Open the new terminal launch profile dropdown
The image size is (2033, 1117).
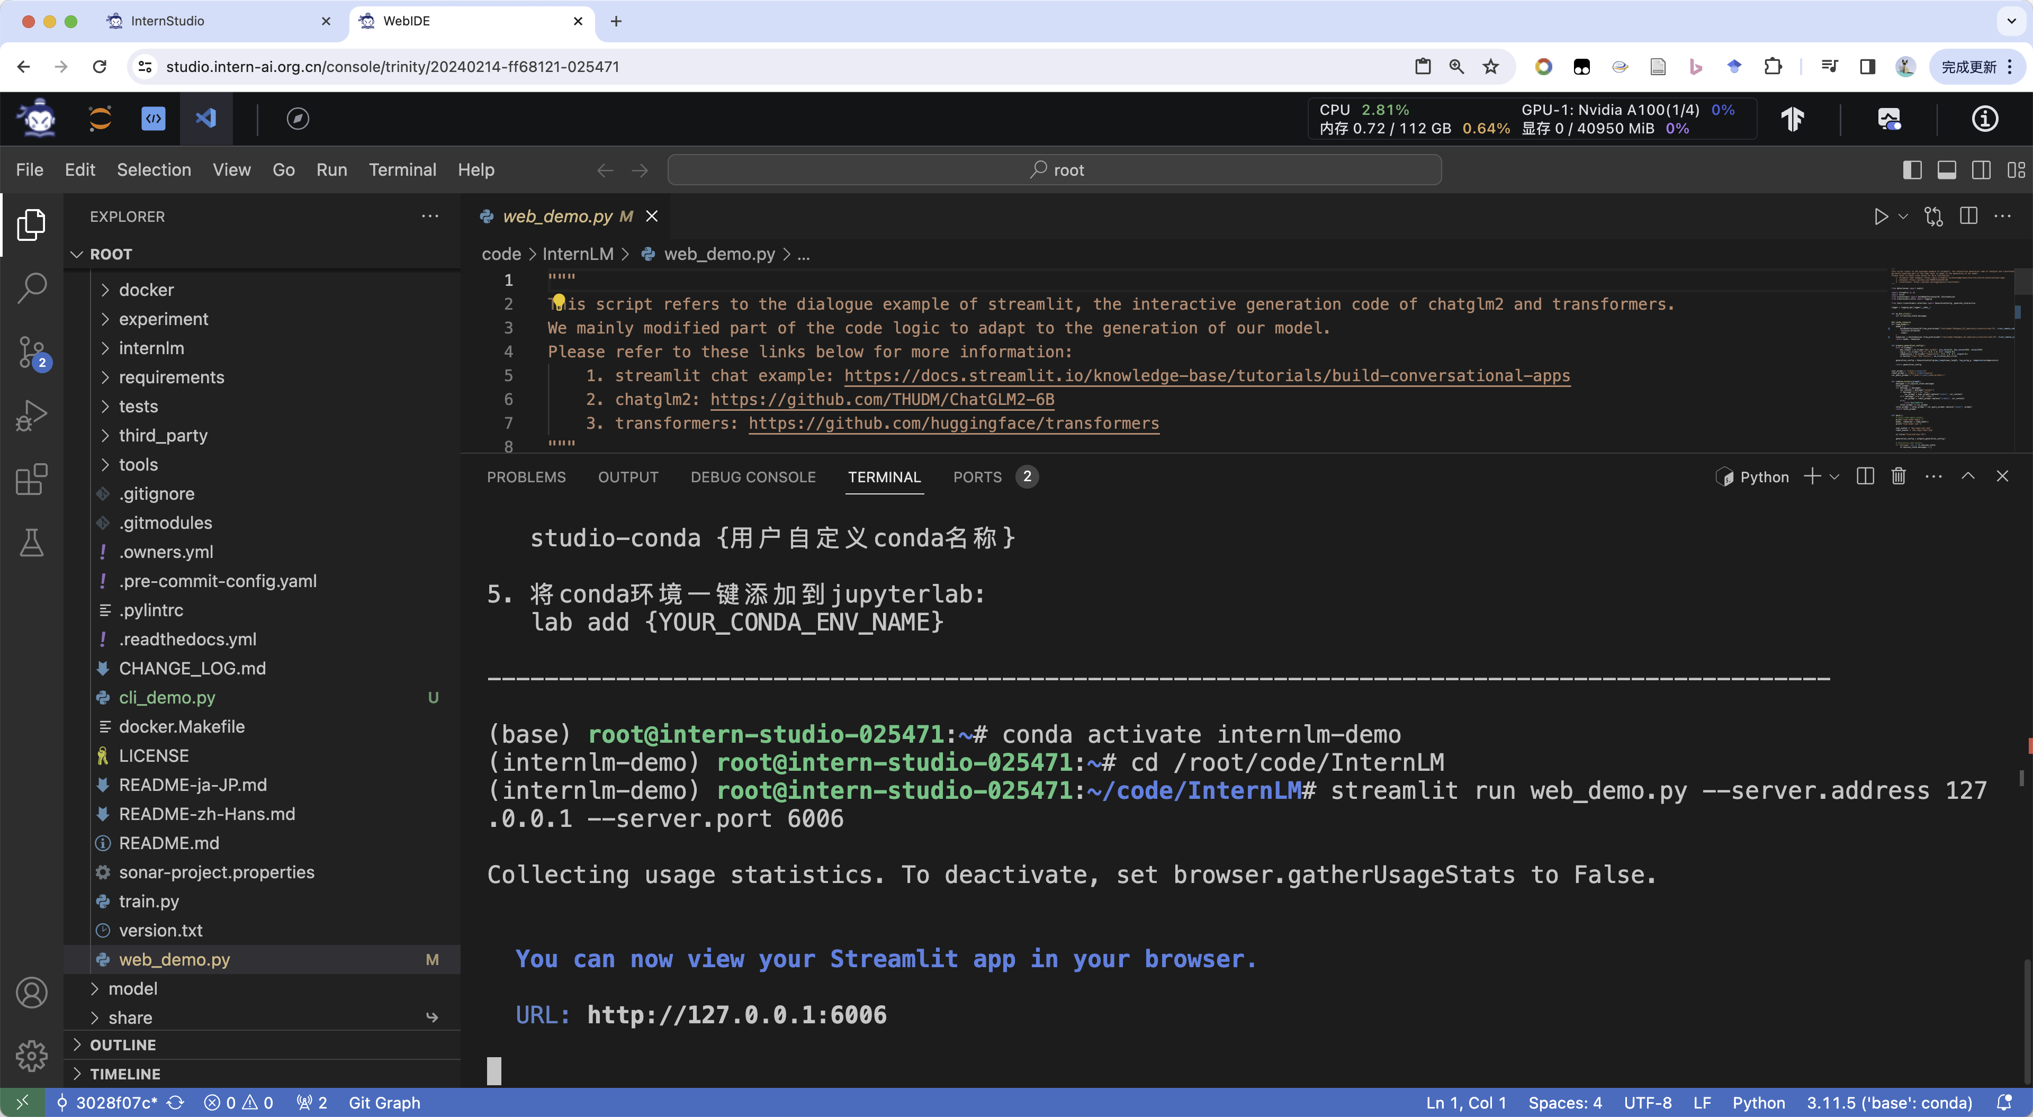click(1835, 477)
